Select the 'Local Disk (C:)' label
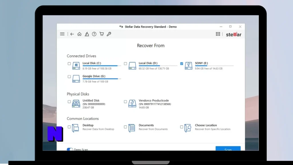Image resolution: width=293 pixels, height=165 pixels. point(92,63)
